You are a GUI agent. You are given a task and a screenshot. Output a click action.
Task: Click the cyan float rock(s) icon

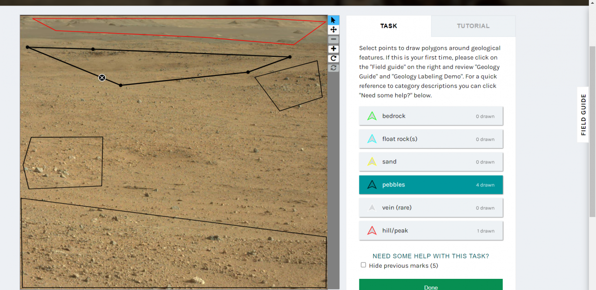(x=372, y=139)
